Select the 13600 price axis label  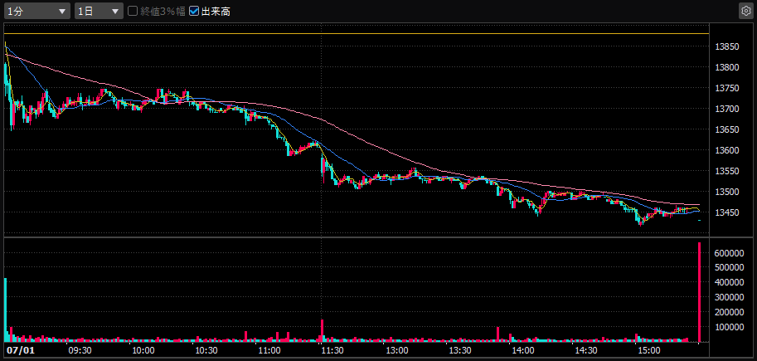tap(727, 150)
